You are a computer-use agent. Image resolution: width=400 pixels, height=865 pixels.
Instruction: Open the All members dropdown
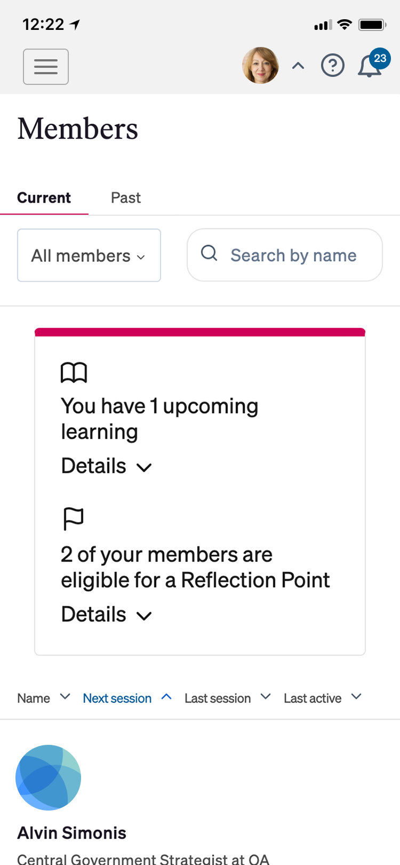pos(89,255)
